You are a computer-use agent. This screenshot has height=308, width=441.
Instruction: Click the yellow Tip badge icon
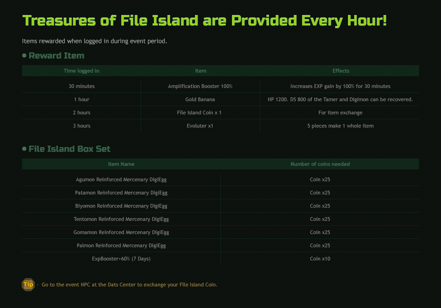[28, 284]
